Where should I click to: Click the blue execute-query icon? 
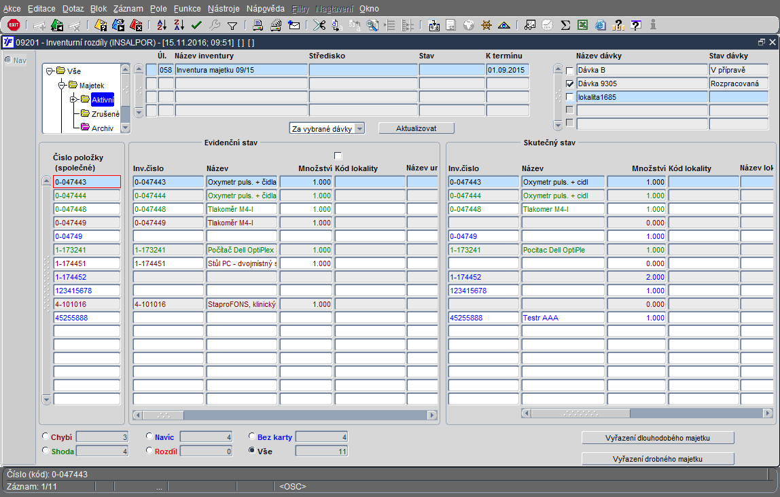(118, 25)
